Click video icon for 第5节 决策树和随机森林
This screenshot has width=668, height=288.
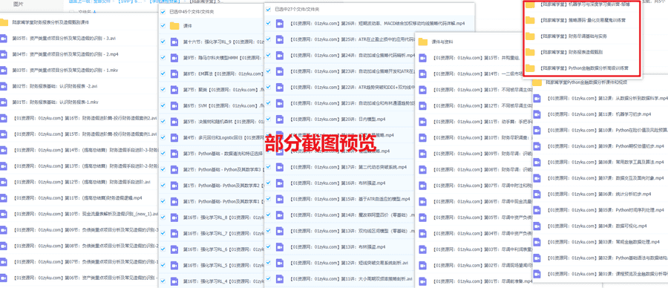click(174, 122)
